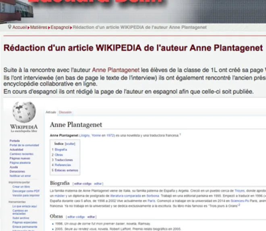
Task: Click editar next to Obras heading
Action: pyautogui.click(x=91, y=217)
